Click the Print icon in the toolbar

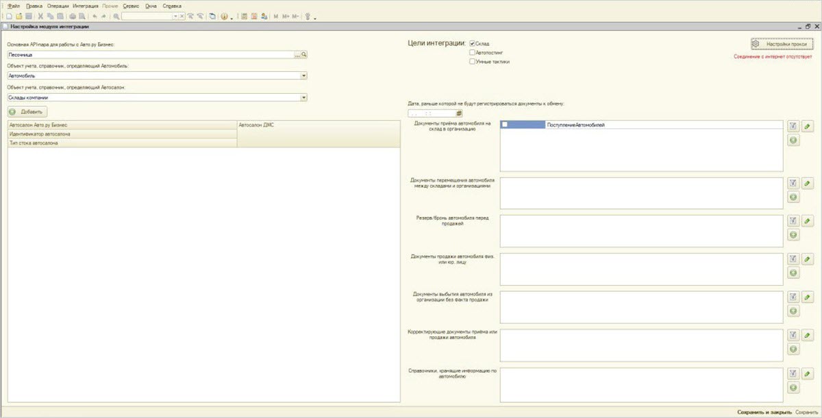73,16
